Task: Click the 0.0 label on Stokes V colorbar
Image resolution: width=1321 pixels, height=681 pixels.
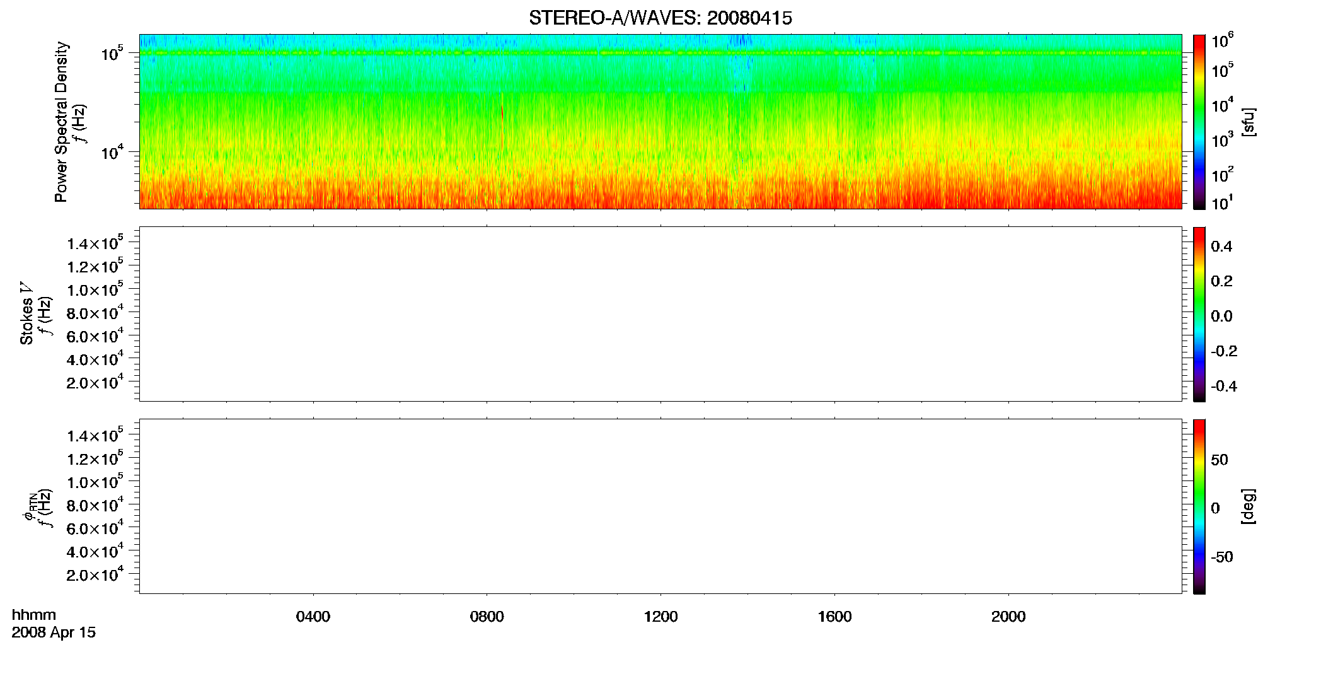Action: click(1221, 317)
